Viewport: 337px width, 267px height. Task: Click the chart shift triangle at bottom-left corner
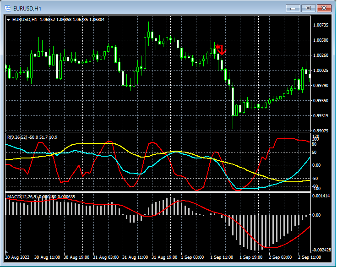pos(7,251)
